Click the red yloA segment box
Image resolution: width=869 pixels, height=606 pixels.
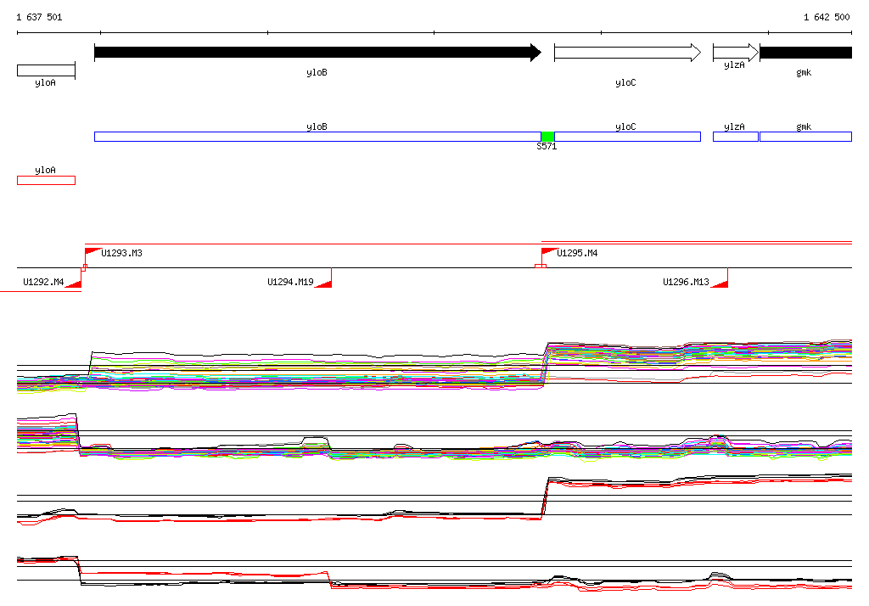[46, 180]
